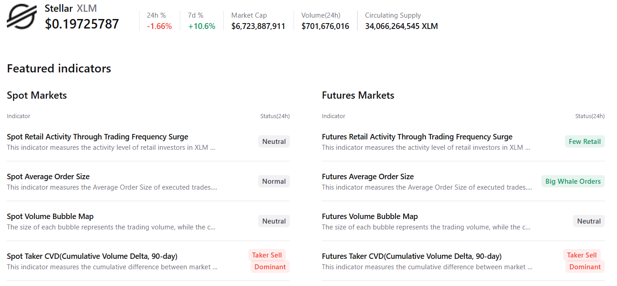
Task: Click the price $0.19725787
Action: coord(82,24)
